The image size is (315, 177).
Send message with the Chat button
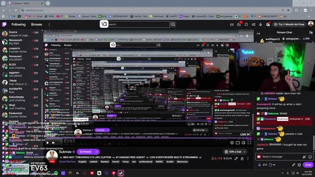(308, 165)
